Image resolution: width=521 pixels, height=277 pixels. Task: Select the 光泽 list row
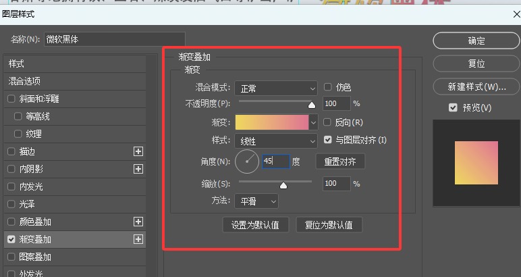(75, 204)
